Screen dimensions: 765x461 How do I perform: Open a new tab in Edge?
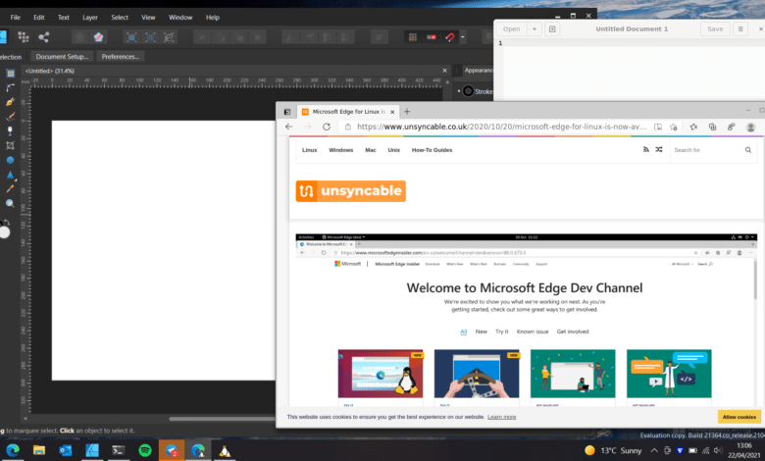[407, 112]
